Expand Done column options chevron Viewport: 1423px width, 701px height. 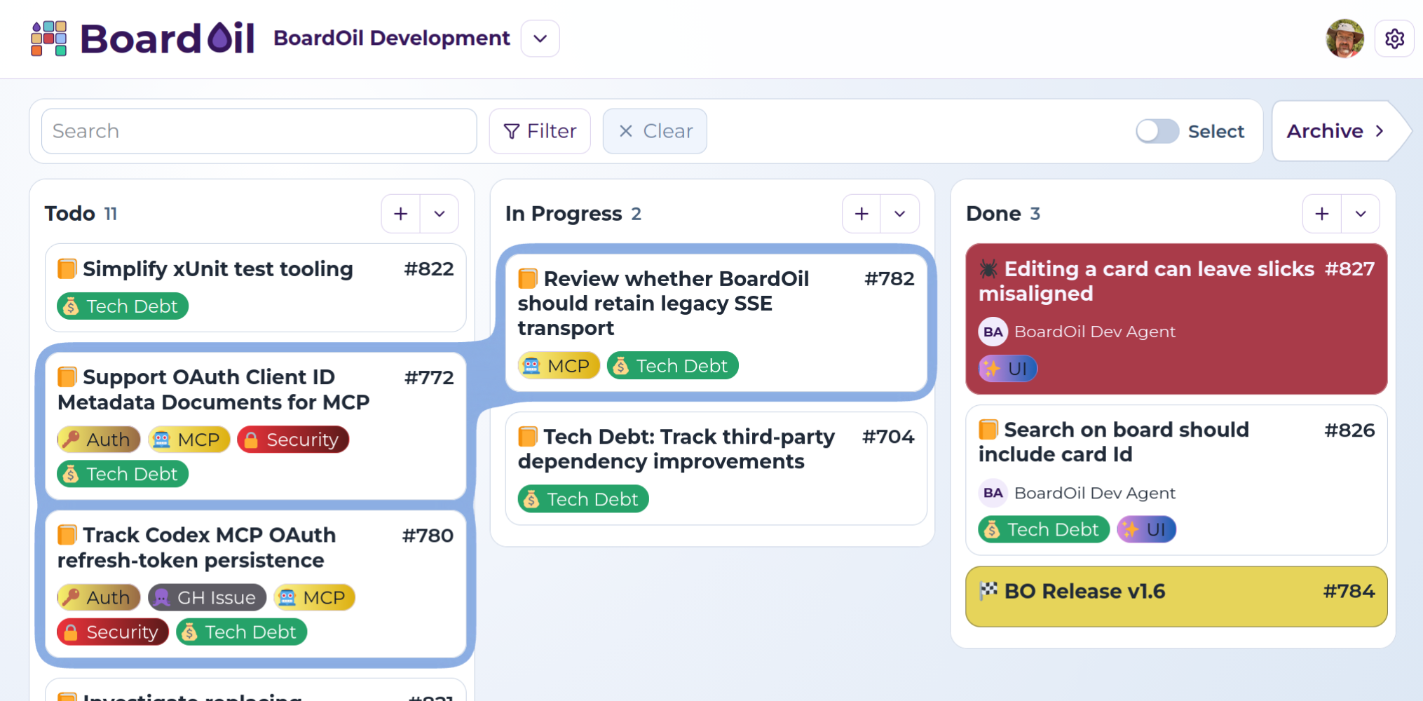(1361, 214)
